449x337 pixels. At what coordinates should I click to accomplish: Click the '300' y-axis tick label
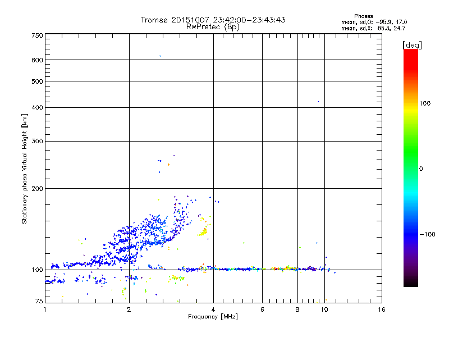pos(37,141)
